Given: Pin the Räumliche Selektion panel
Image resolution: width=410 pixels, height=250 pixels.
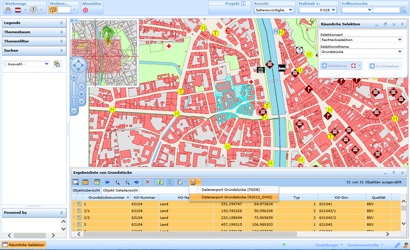Looking at the screenshot, I should coord(401,24).
